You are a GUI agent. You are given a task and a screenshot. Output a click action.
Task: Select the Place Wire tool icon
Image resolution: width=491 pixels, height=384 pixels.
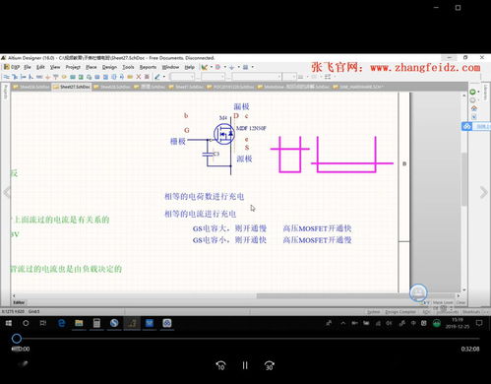click(7, 77)
